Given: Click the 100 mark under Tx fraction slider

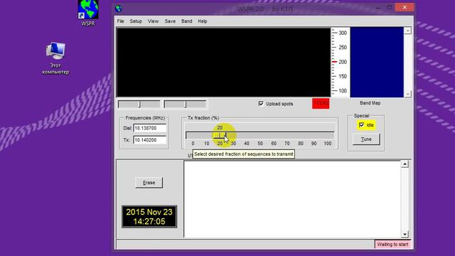Looking at the screenshot, I should coord(328,144).
